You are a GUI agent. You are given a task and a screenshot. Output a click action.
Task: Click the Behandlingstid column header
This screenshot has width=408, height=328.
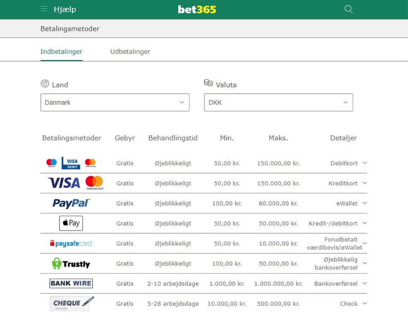(173, 138)
